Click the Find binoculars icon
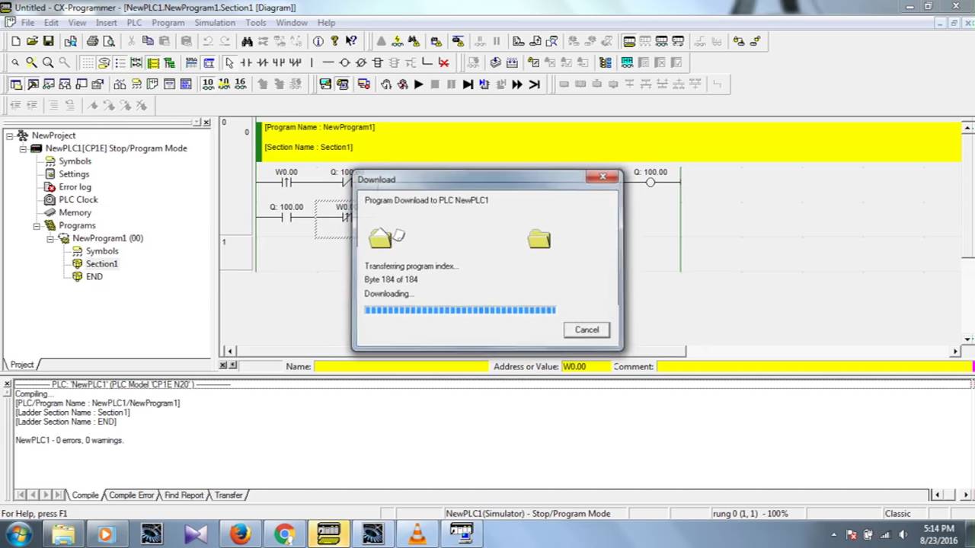 pos(247,41)
